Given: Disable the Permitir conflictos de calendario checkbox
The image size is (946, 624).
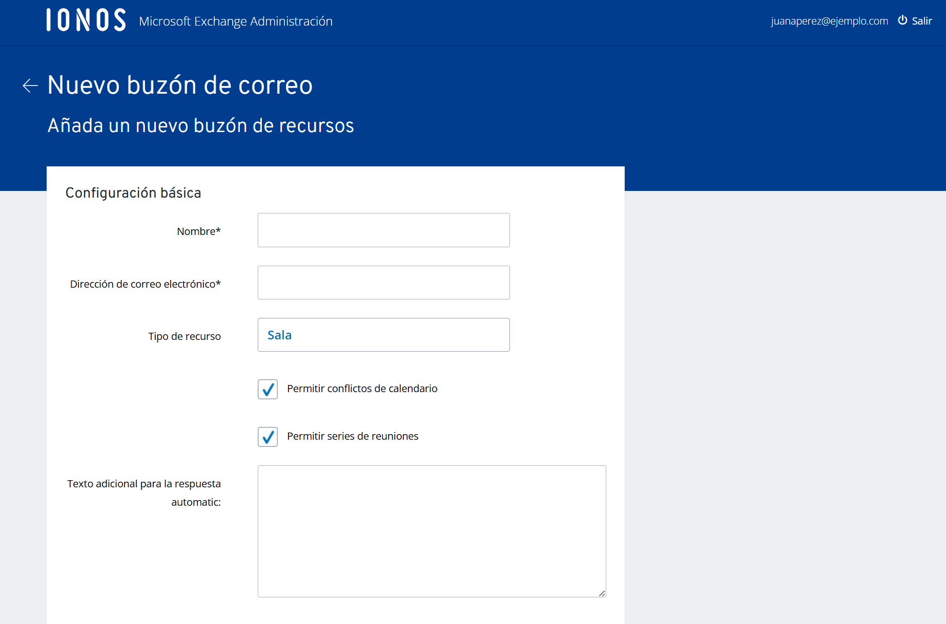Looking at the screenshot, I should coord(267,389).
